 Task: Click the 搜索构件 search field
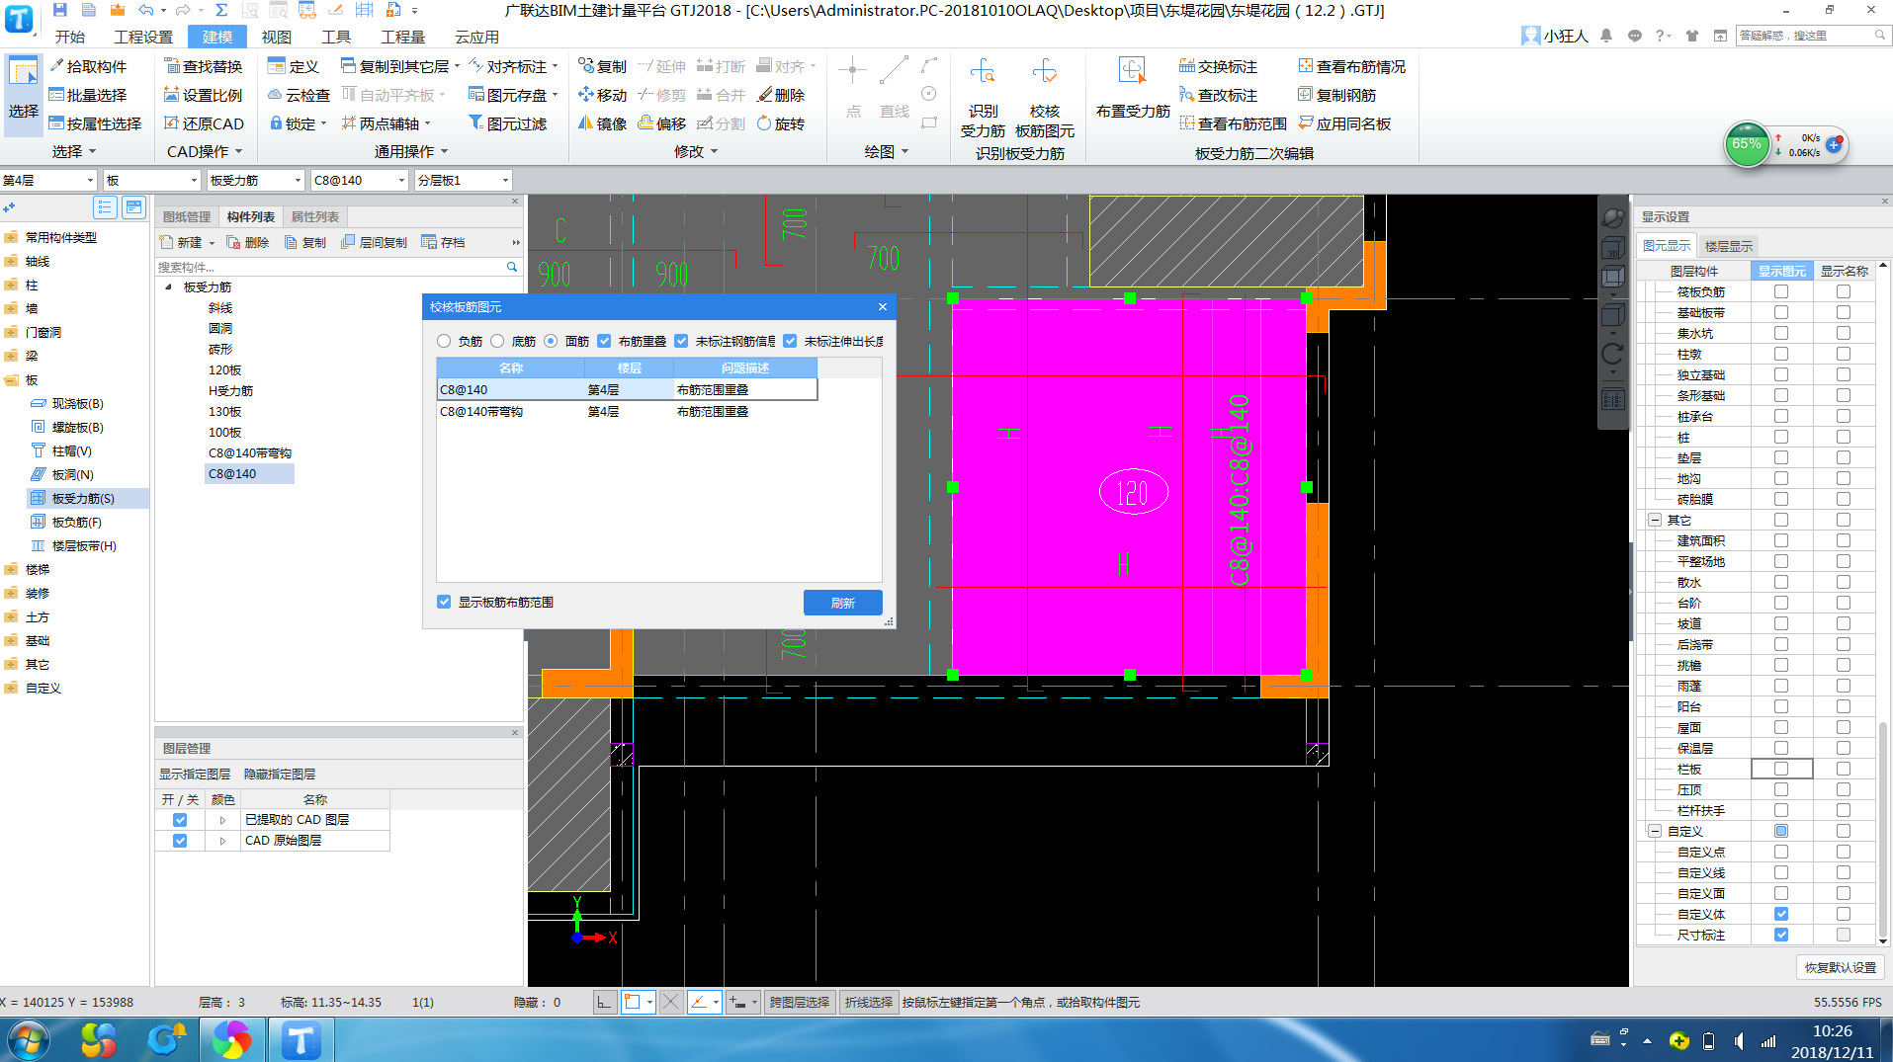[x=331, y=267]
